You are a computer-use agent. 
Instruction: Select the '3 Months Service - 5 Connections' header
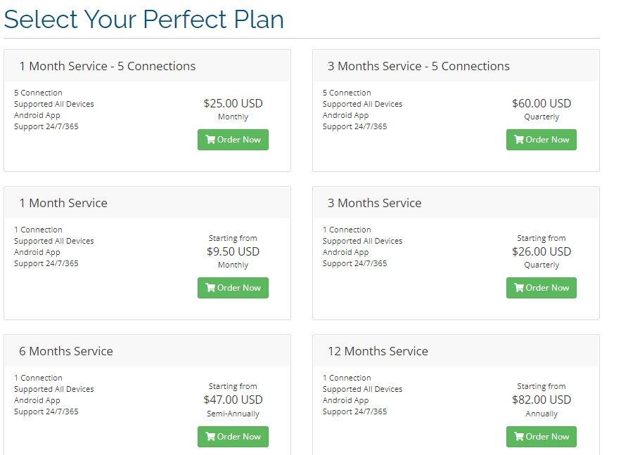click(418, 66)
